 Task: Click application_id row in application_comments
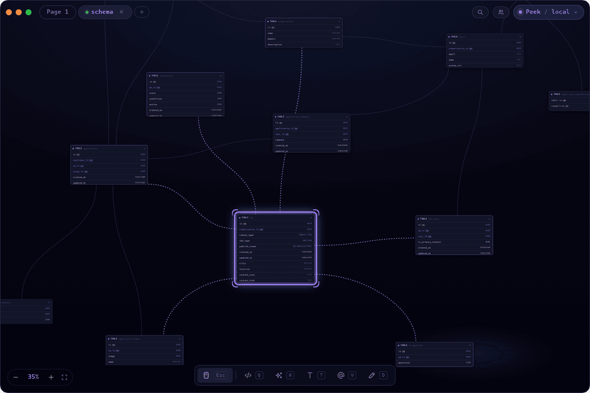312,128
